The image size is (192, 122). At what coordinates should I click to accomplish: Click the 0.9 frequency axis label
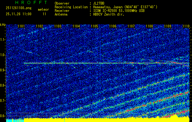[3, 70]
